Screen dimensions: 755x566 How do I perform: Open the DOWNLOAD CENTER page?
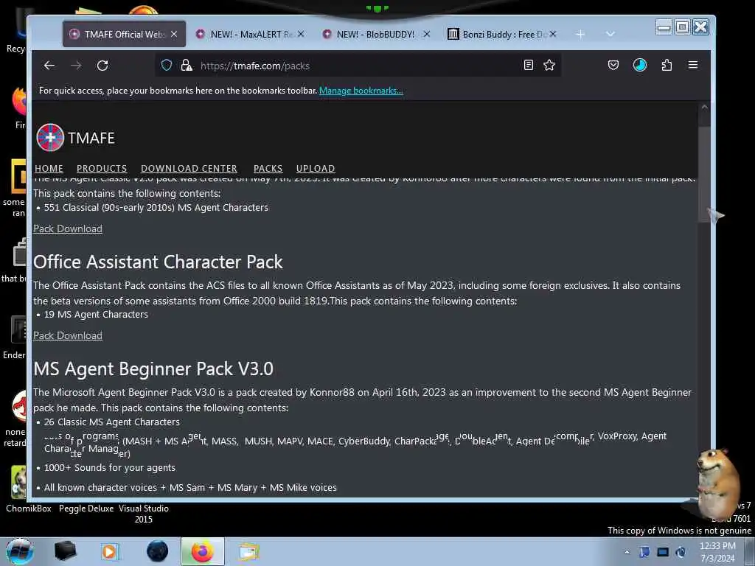pyautogui.click(x=189, y=169)
